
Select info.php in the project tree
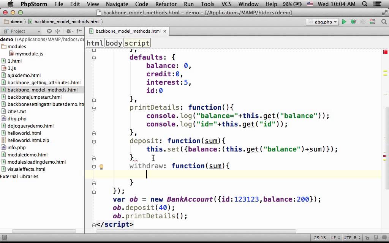click(x=16, y=148)
